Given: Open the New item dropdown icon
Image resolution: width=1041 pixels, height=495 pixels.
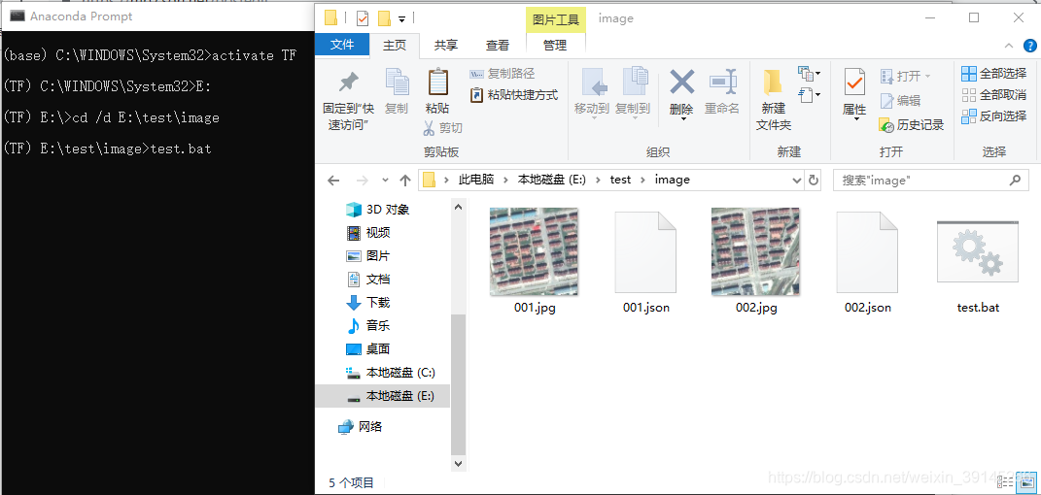Looking at the screenshot, I should pos(810,73).
